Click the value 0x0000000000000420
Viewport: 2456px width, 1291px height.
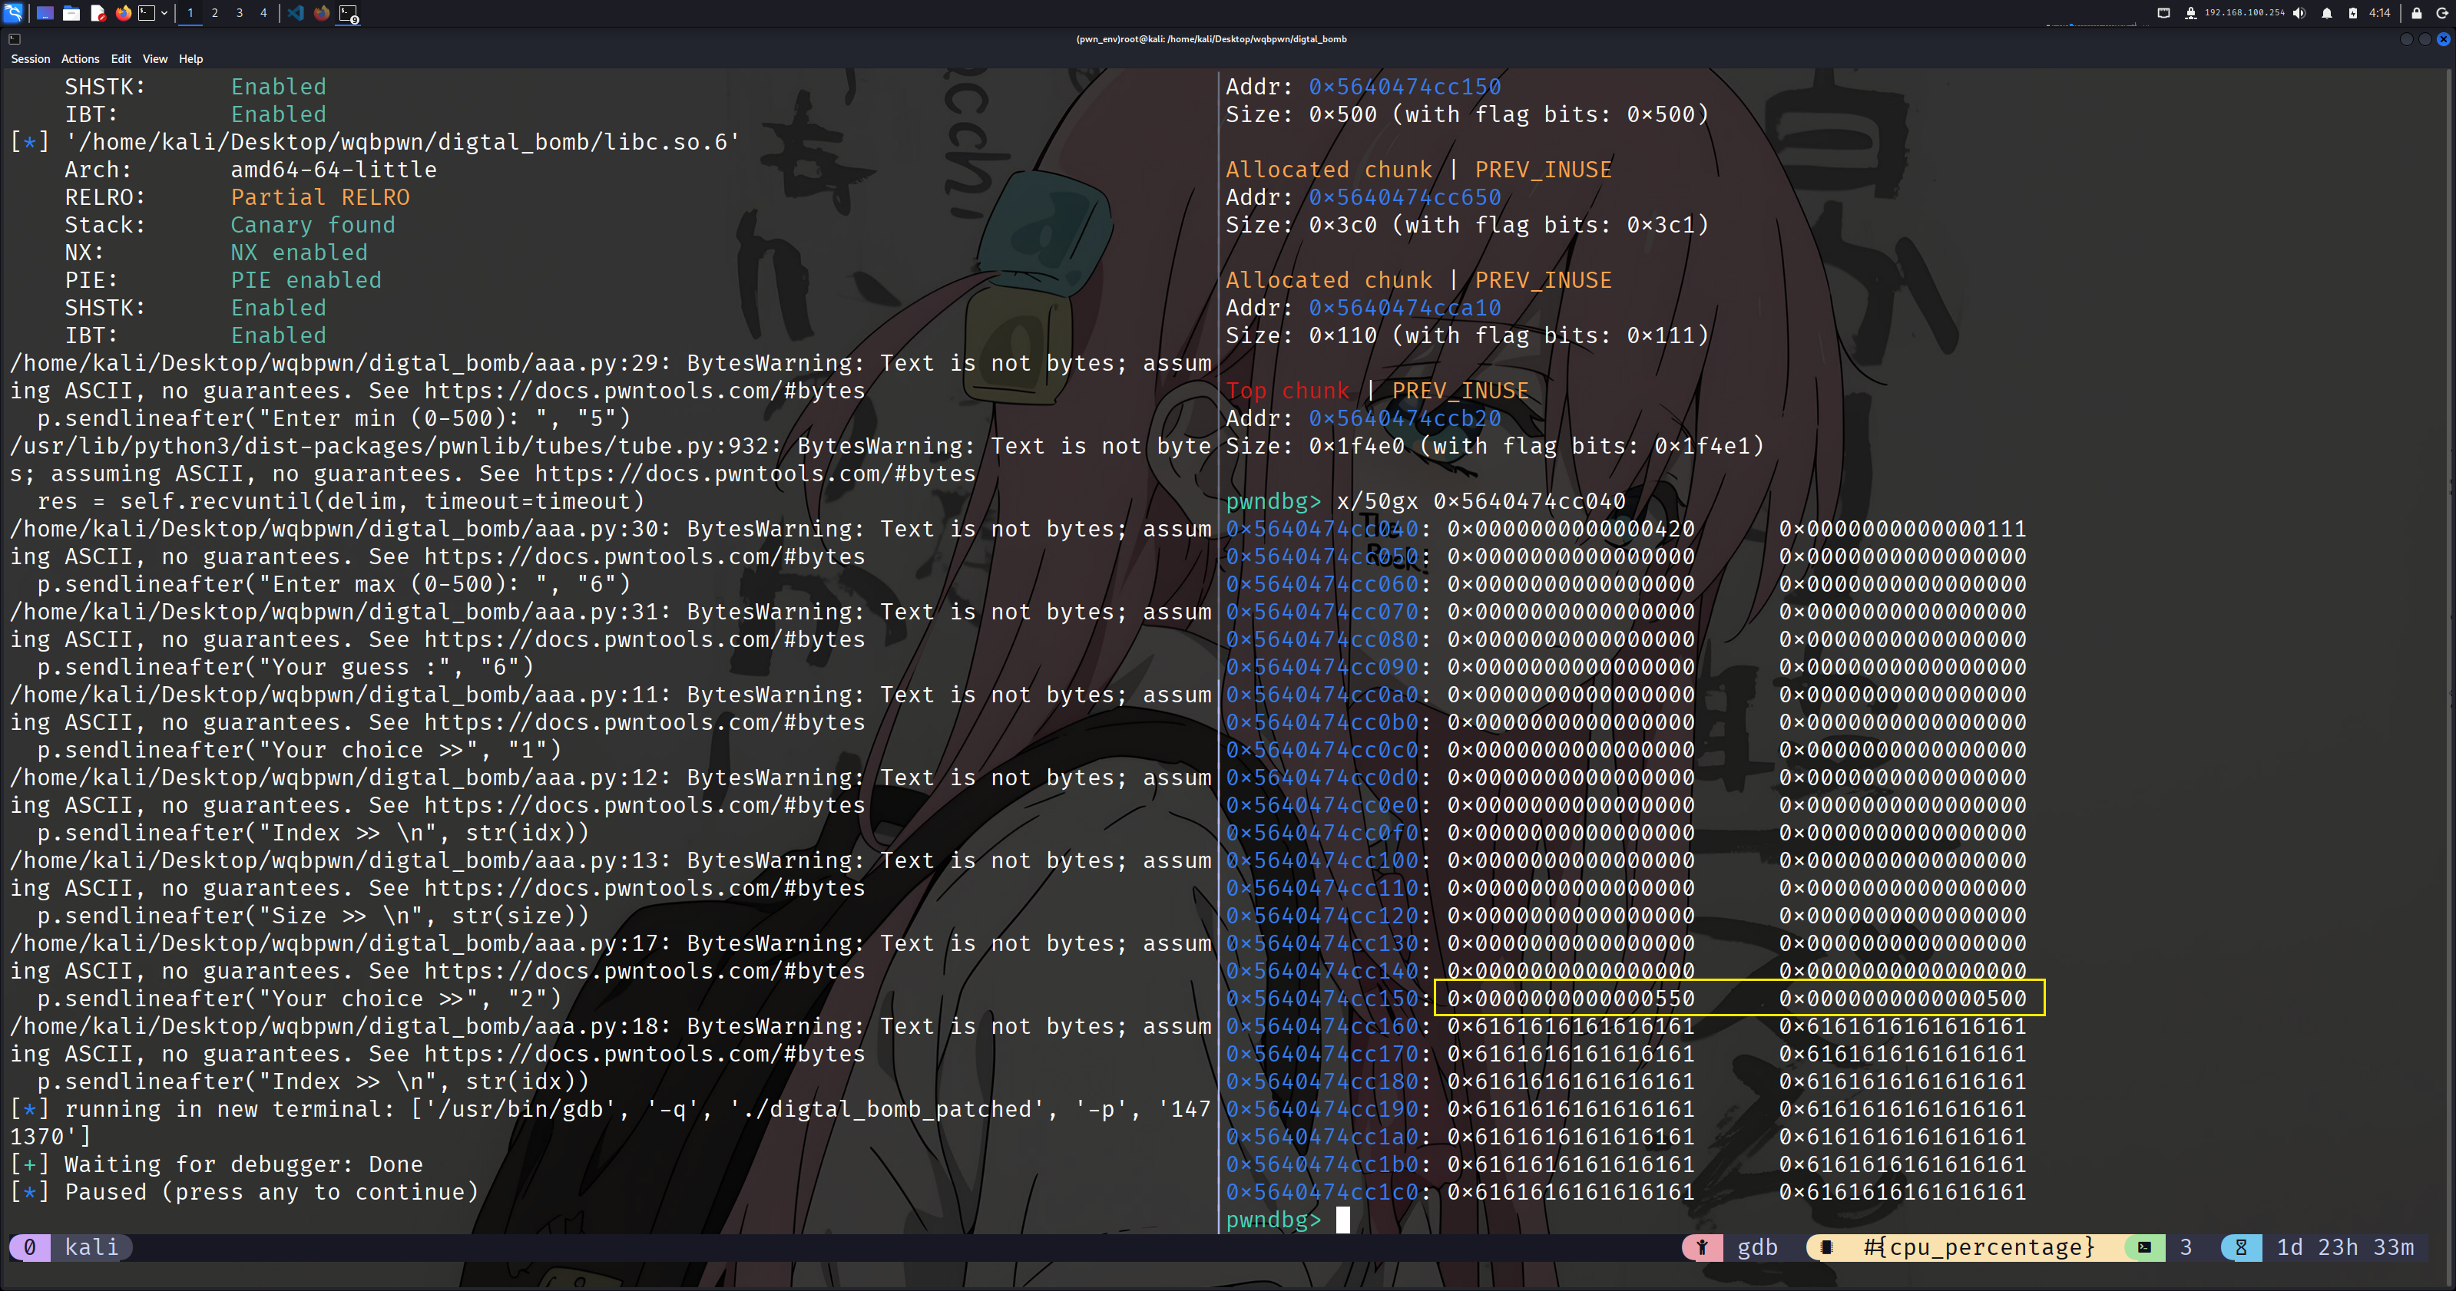[1571, 529]
